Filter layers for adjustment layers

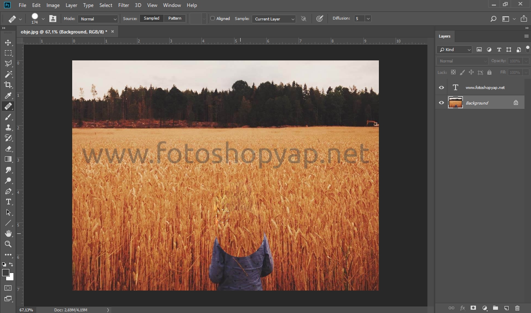pyautogui.click(x=489, y=50)
